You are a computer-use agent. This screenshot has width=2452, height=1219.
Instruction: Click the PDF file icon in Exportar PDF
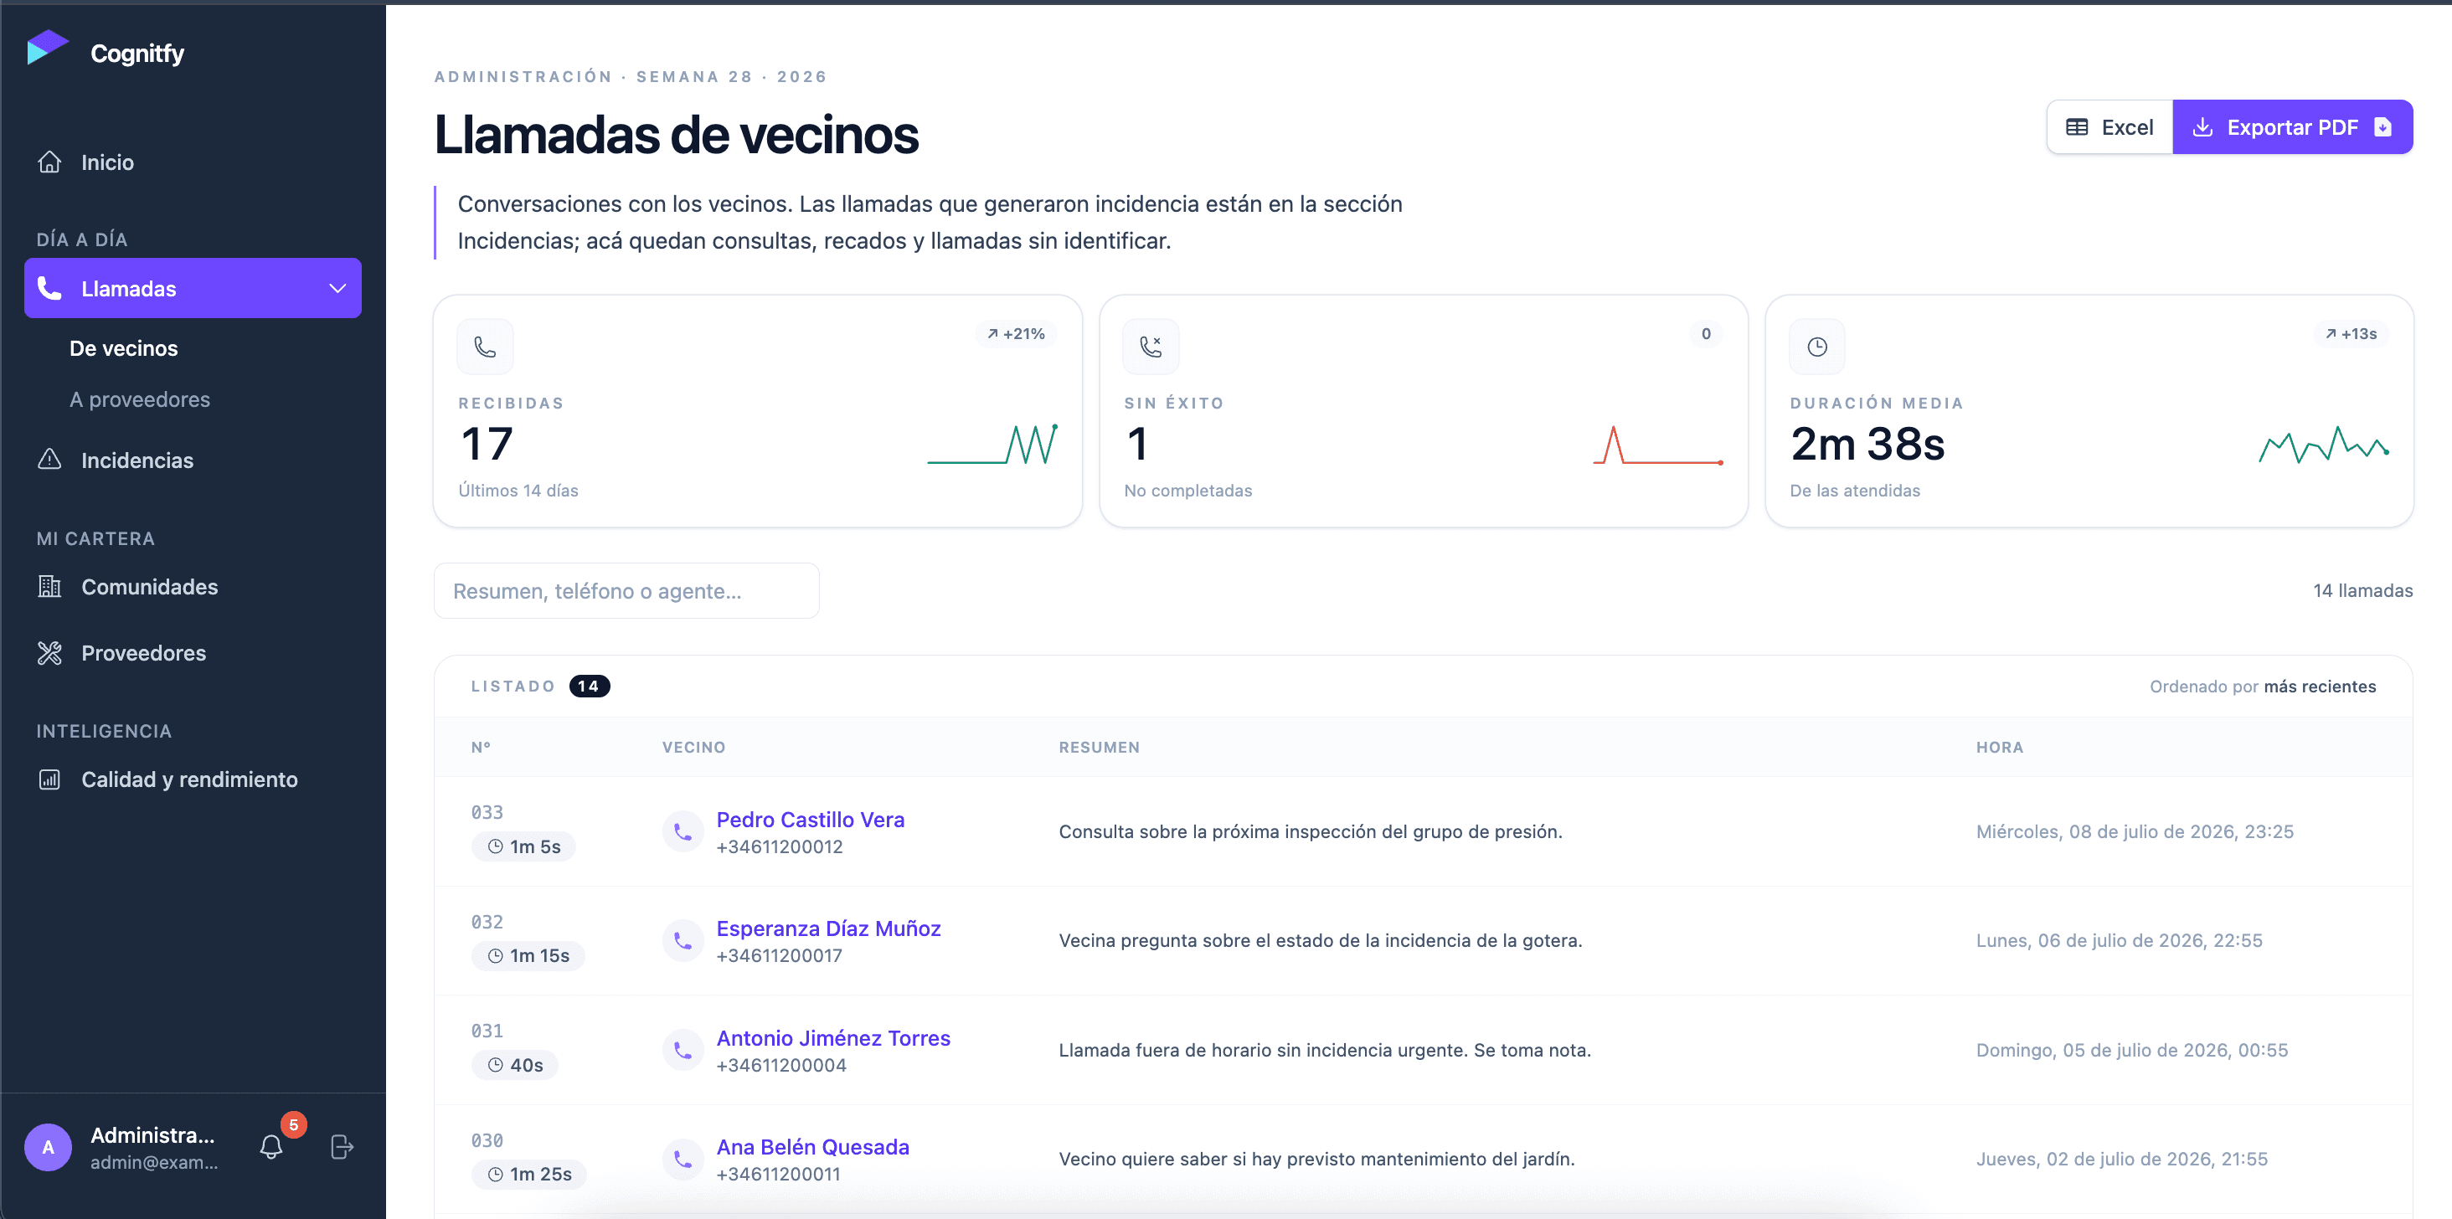pyautogui.click(x=2382, y=127)
